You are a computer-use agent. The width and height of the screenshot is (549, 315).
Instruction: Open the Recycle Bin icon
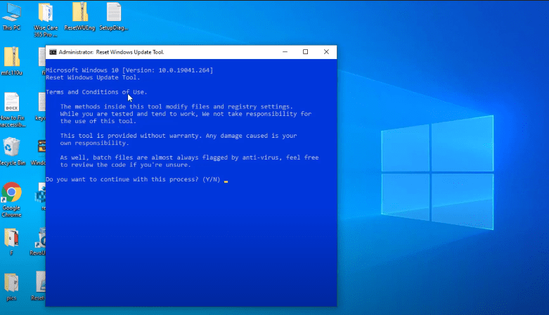pyautogui.click(x=12, y=151)
